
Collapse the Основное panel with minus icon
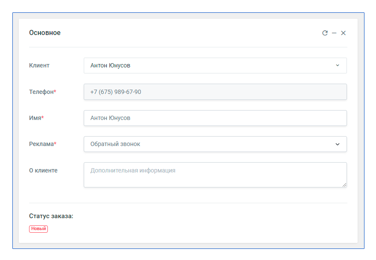tap(334, 33)
